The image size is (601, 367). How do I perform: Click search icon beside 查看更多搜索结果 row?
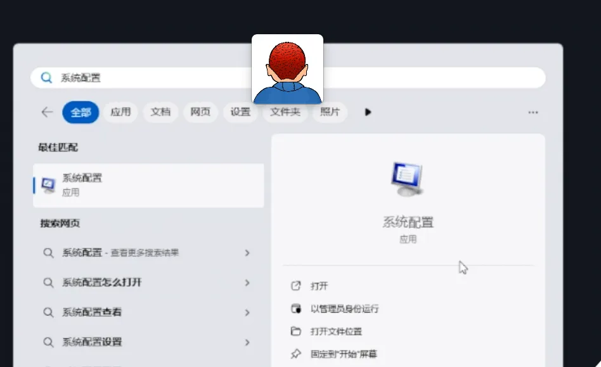point(48,253)
